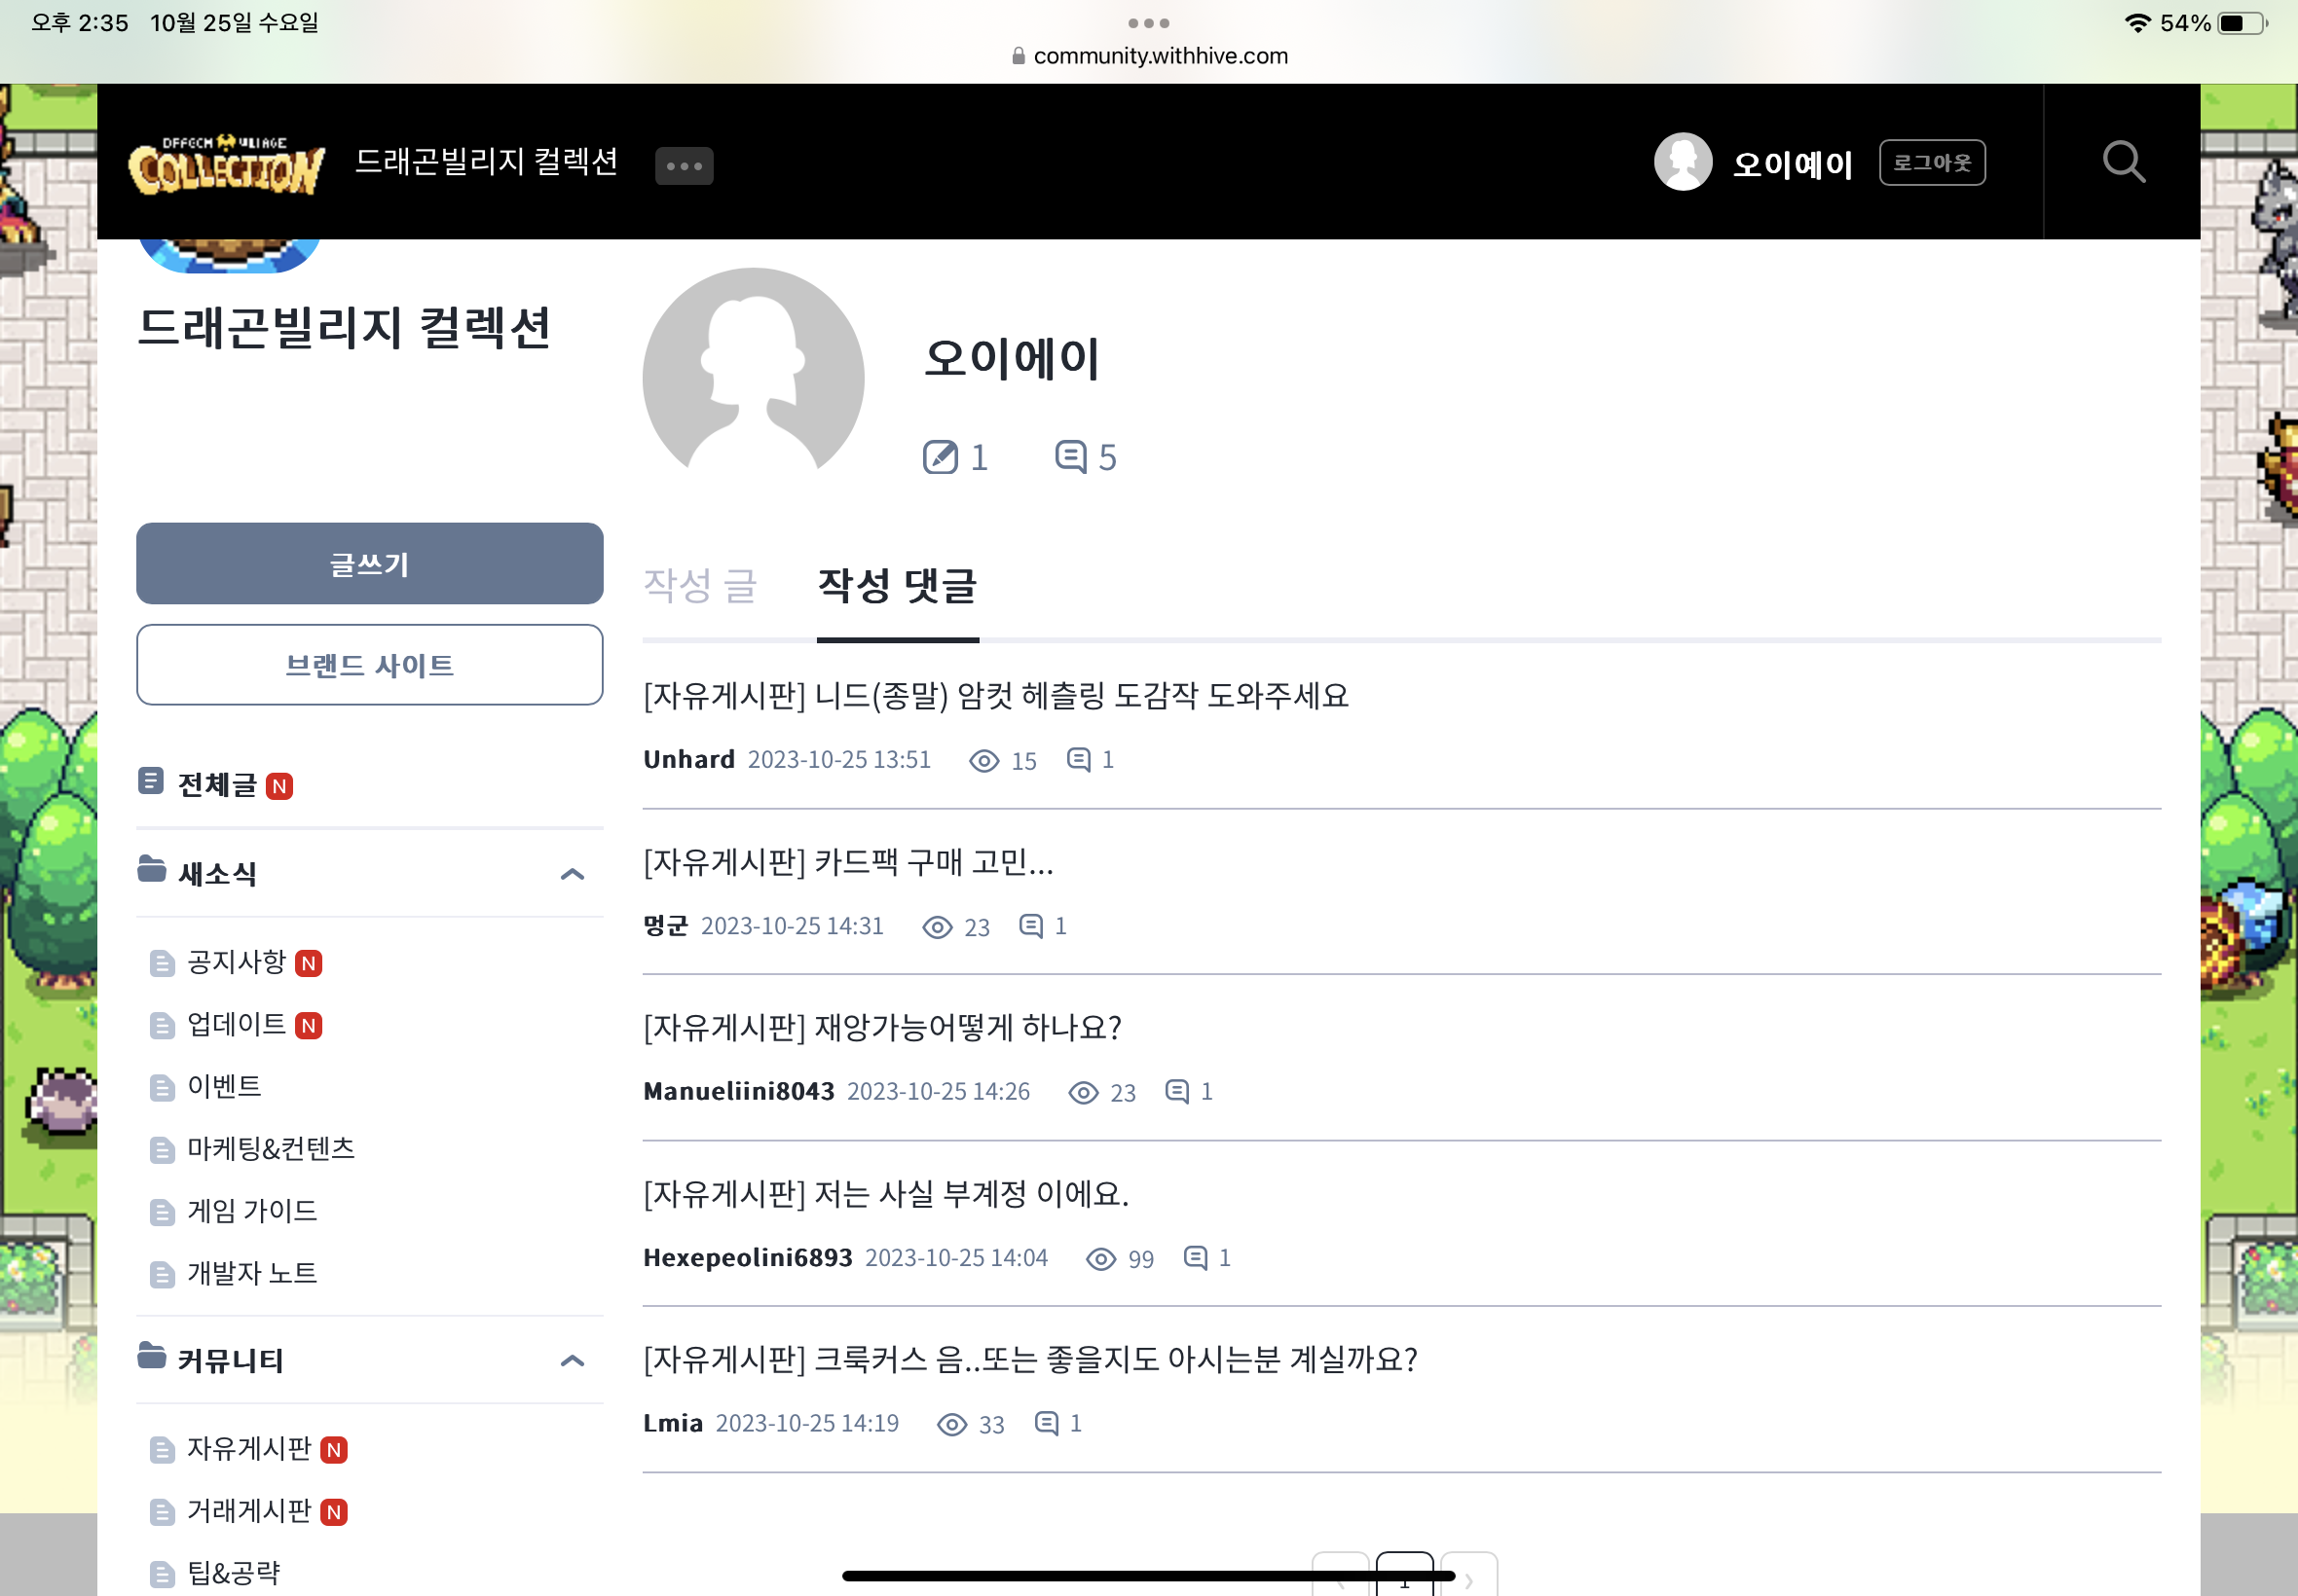Go to next page with pagination arrow
The width and height of the screenshot is (2298, 1596).
tap(1467, 1579)
